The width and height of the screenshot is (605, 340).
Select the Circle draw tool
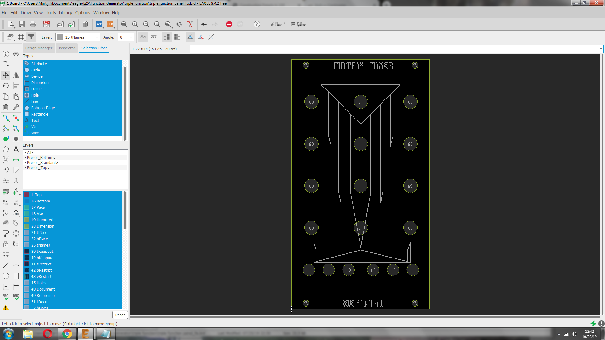[6, 276]
